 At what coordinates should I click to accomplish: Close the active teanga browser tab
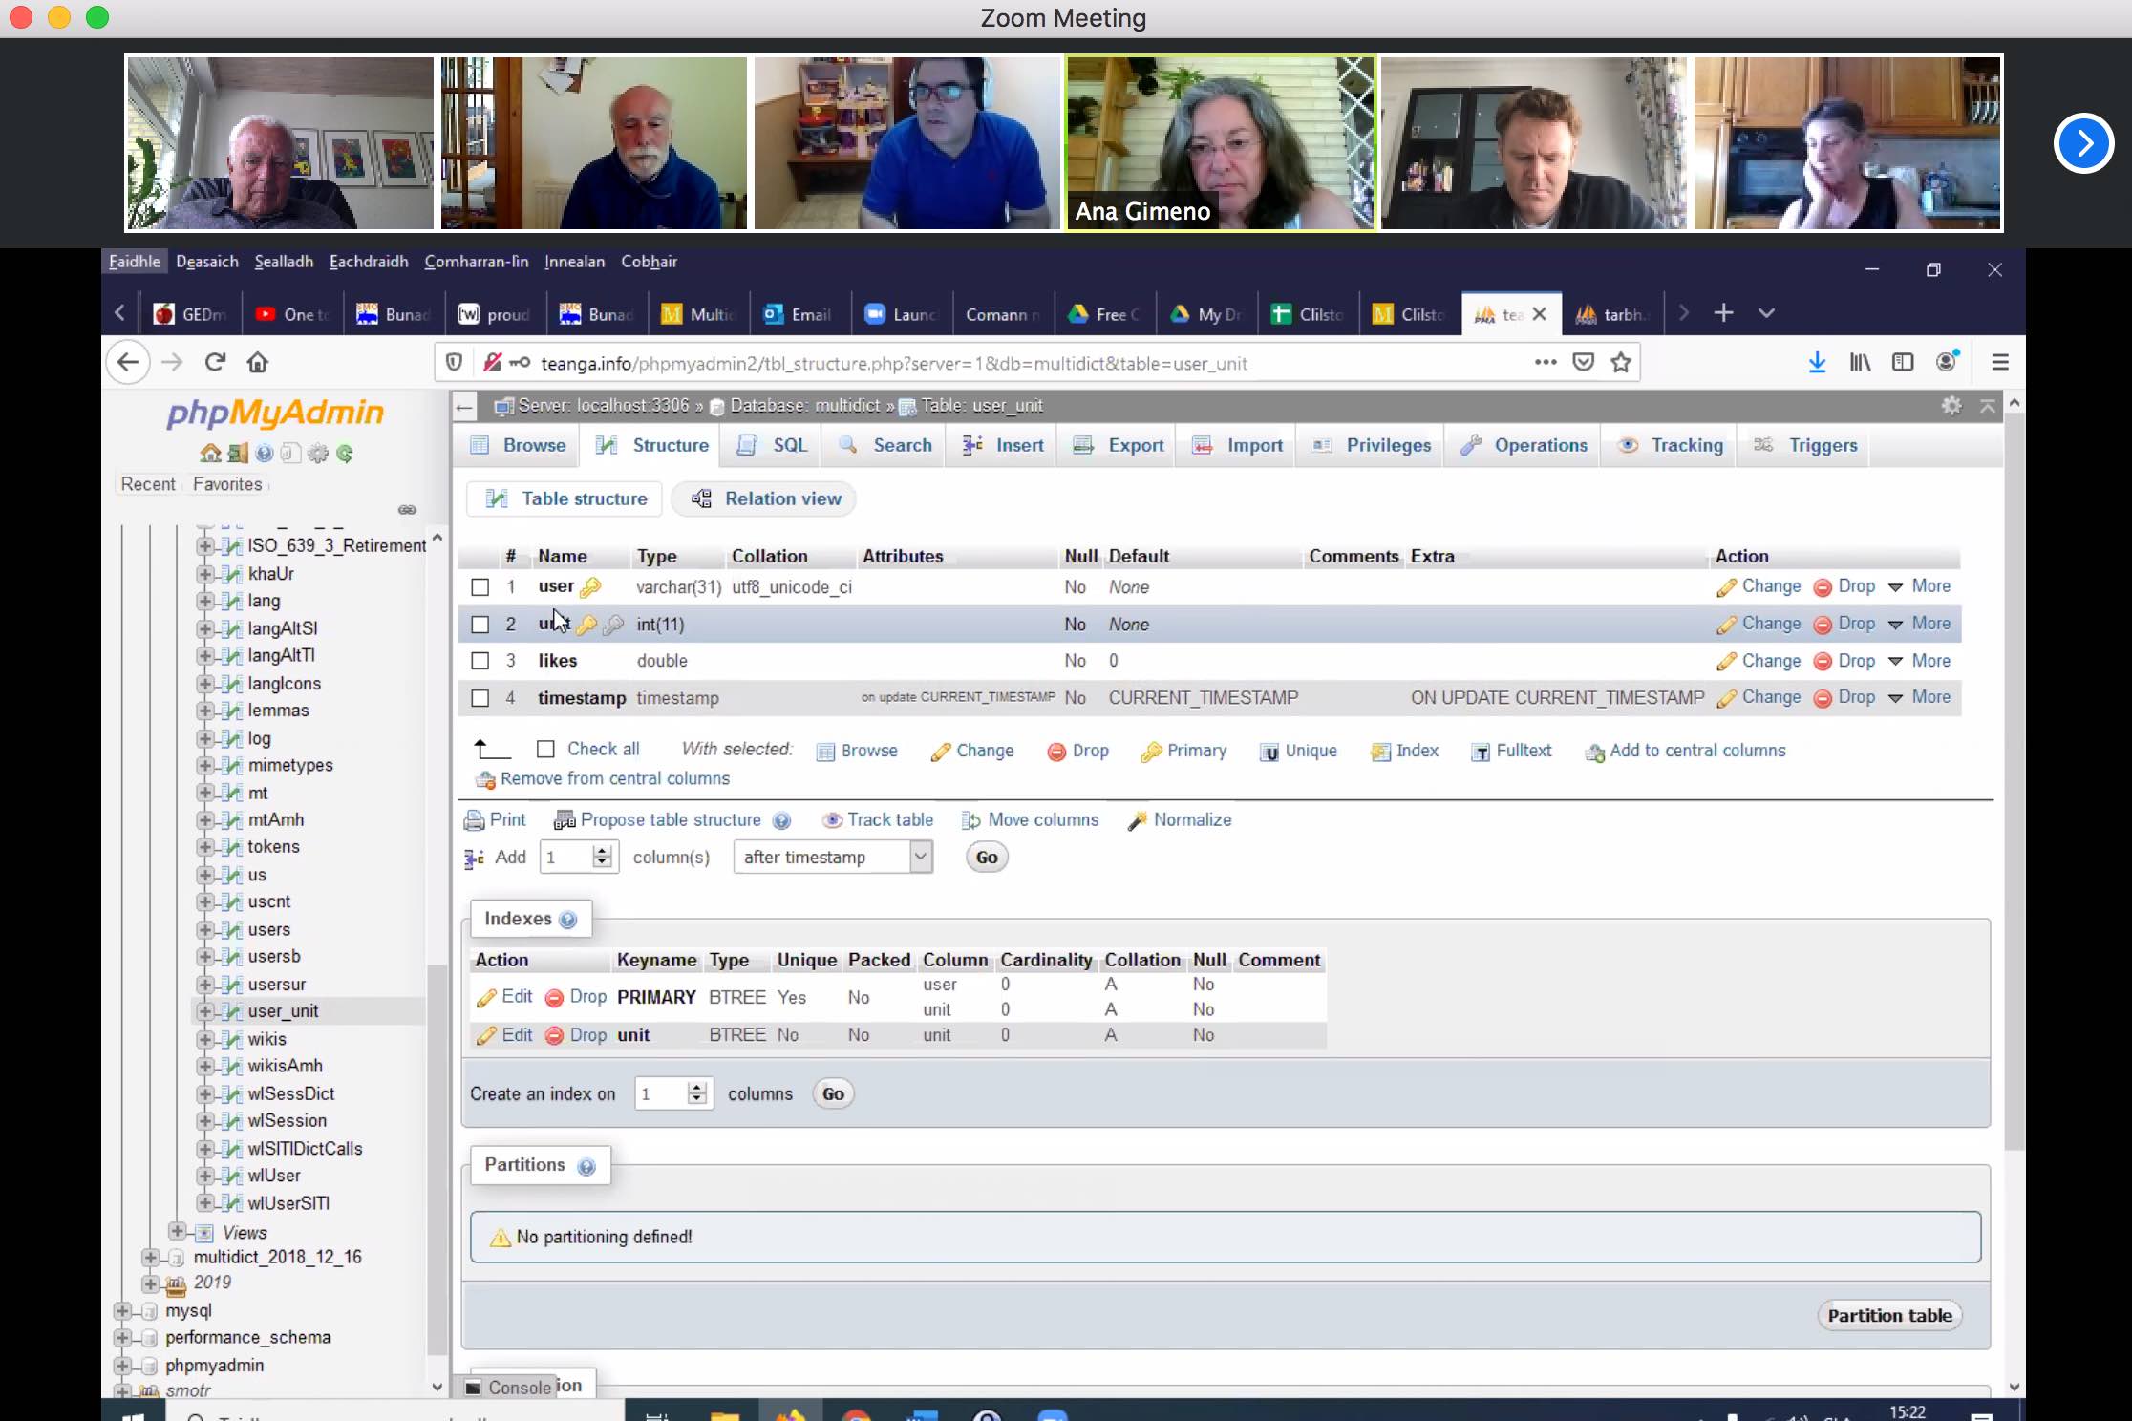tap(1539, 313)
